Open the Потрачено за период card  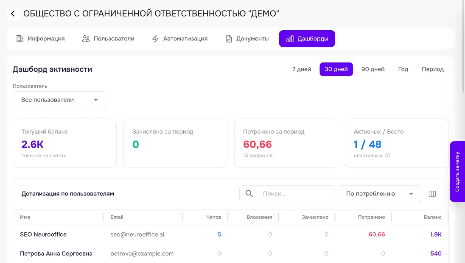coord(286,143)
